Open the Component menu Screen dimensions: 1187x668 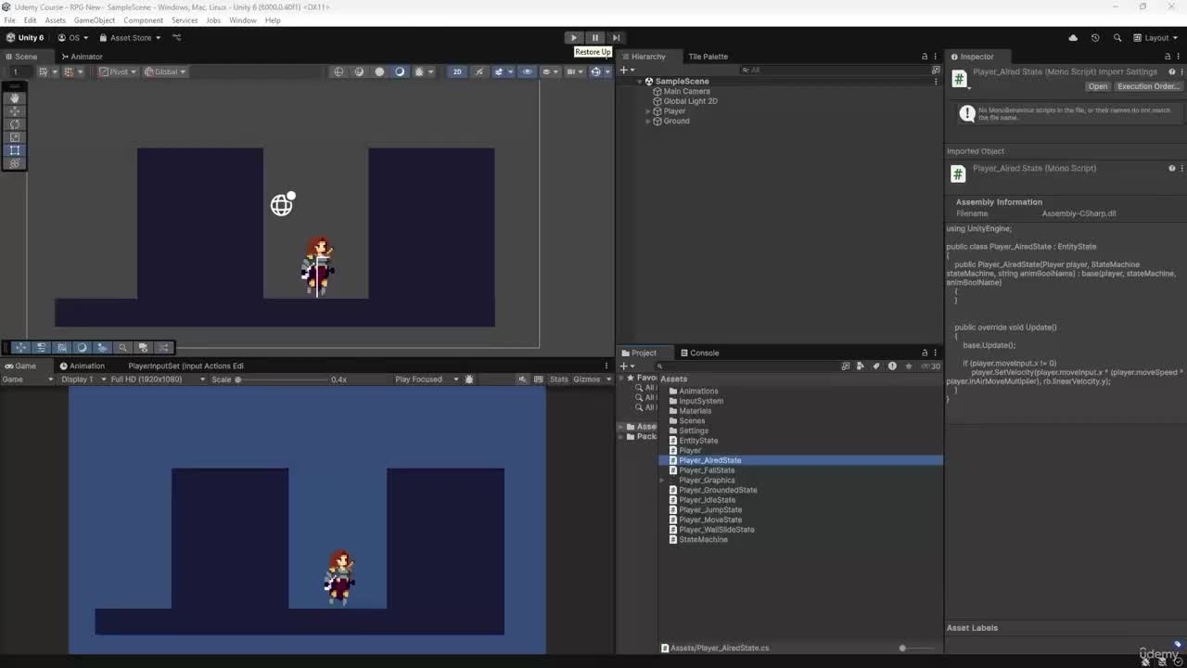pos(143,20)
